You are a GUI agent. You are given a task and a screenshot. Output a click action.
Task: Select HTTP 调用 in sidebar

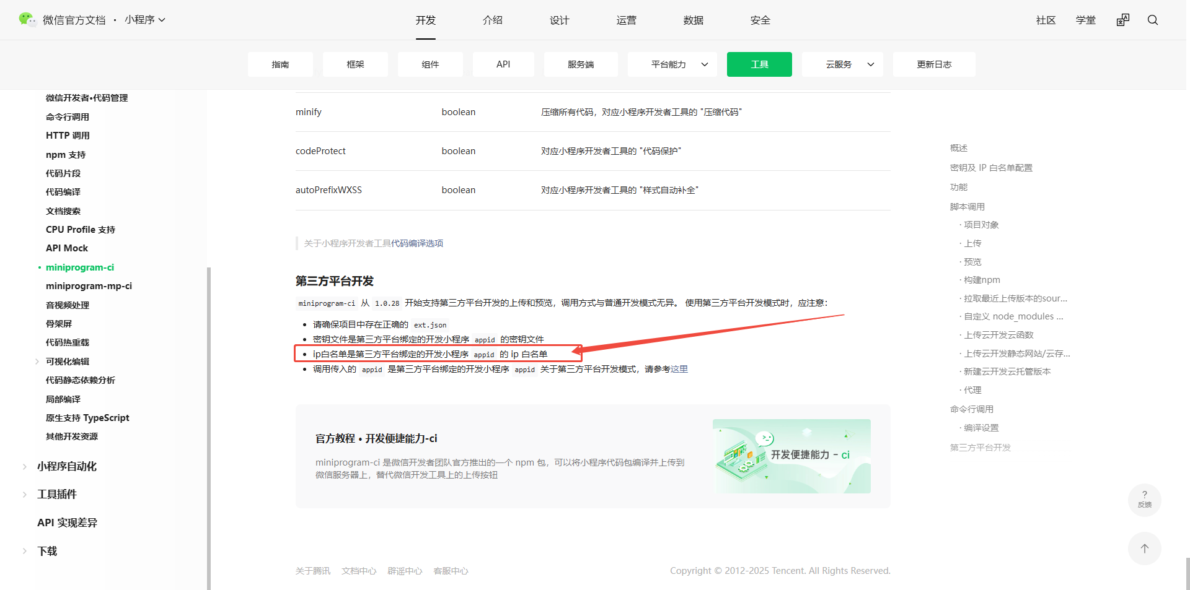pos(68,136)
